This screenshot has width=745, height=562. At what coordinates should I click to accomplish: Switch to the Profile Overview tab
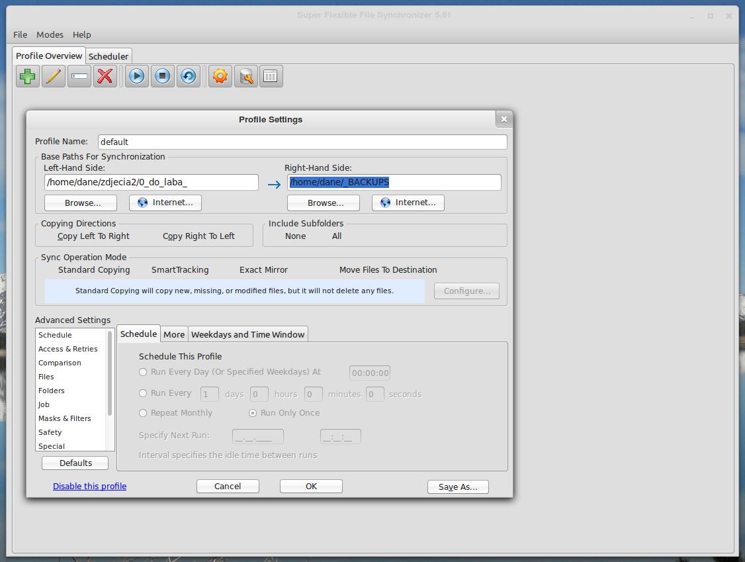[49, 56]
